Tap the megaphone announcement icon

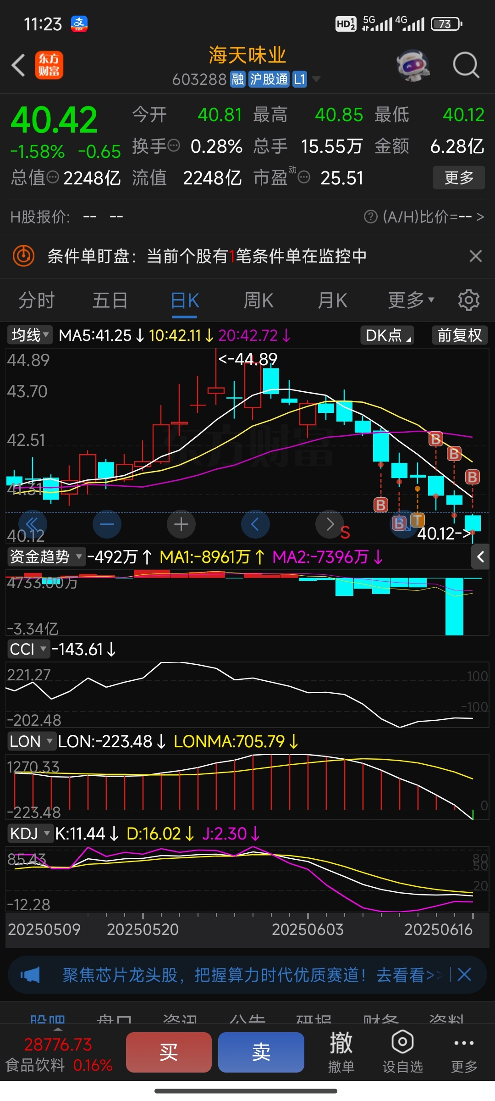30,975
